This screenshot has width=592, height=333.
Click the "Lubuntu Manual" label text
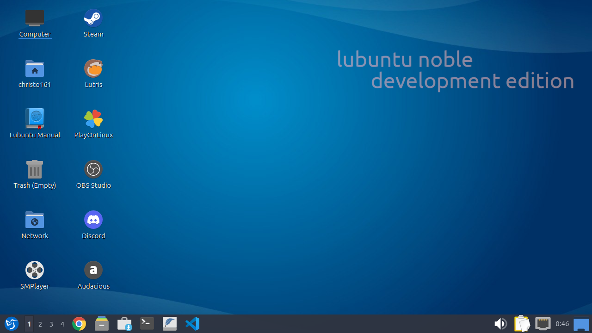coord(35,135)
